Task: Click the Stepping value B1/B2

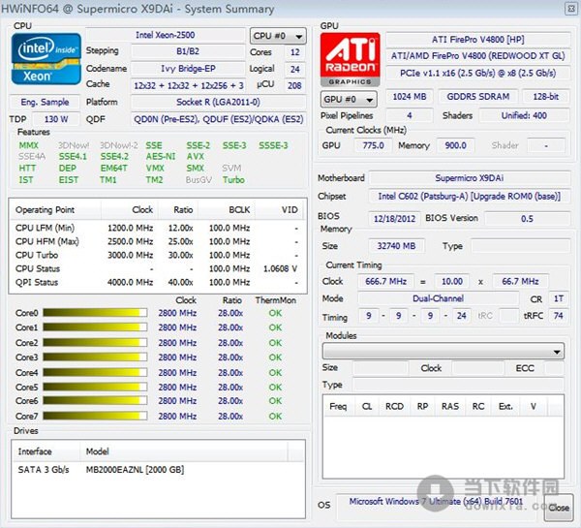Action: pyautogui.click(x=188, y=51)
